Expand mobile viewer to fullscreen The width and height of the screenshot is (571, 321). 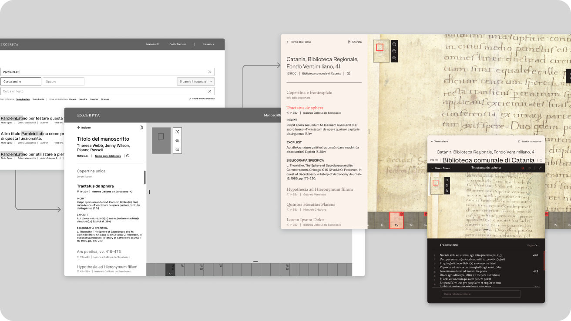540,168
